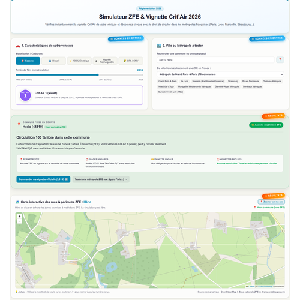This screenshot has width=300, height=300.
Task: Choose the Toulouse Métropole chip
Action: pos(272,81)
